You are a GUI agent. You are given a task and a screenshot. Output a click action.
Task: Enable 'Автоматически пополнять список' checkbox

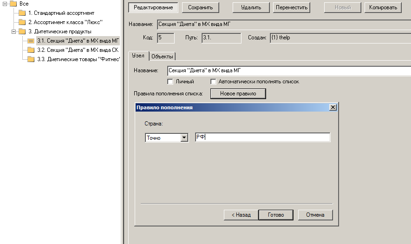[x=213, y=81]
